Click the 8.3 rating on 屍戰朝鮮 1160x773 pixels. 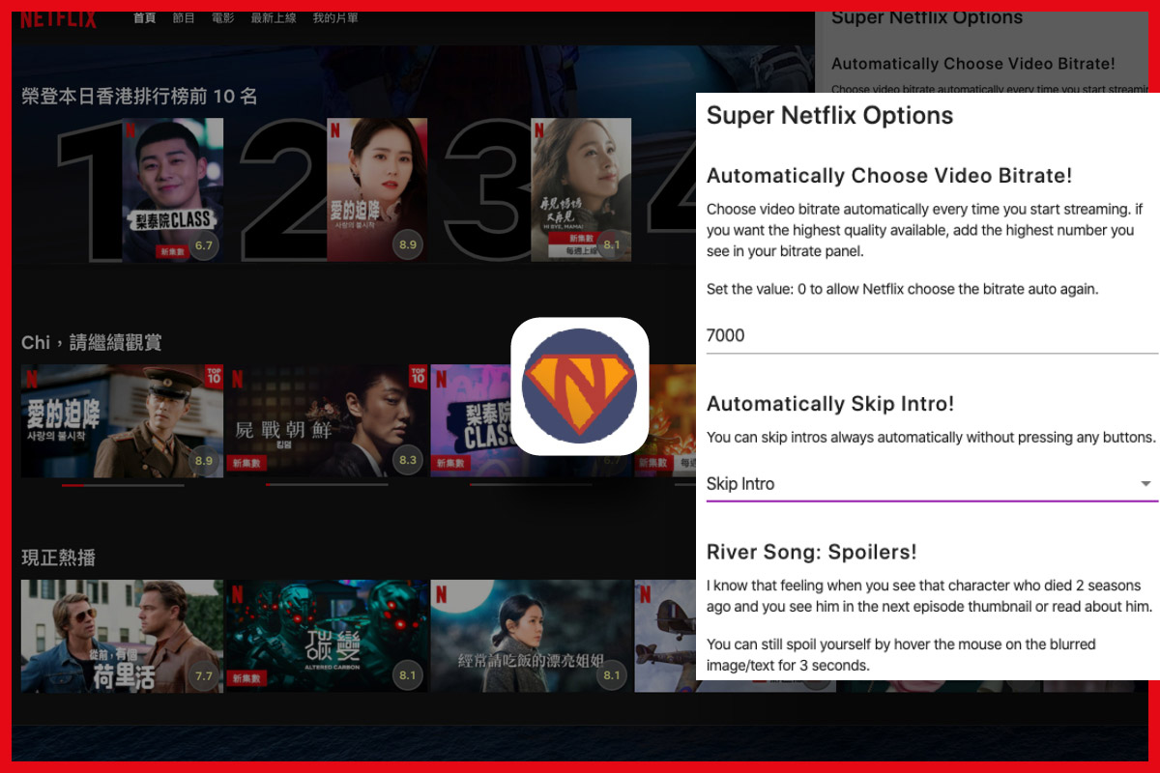click(408, 461)
